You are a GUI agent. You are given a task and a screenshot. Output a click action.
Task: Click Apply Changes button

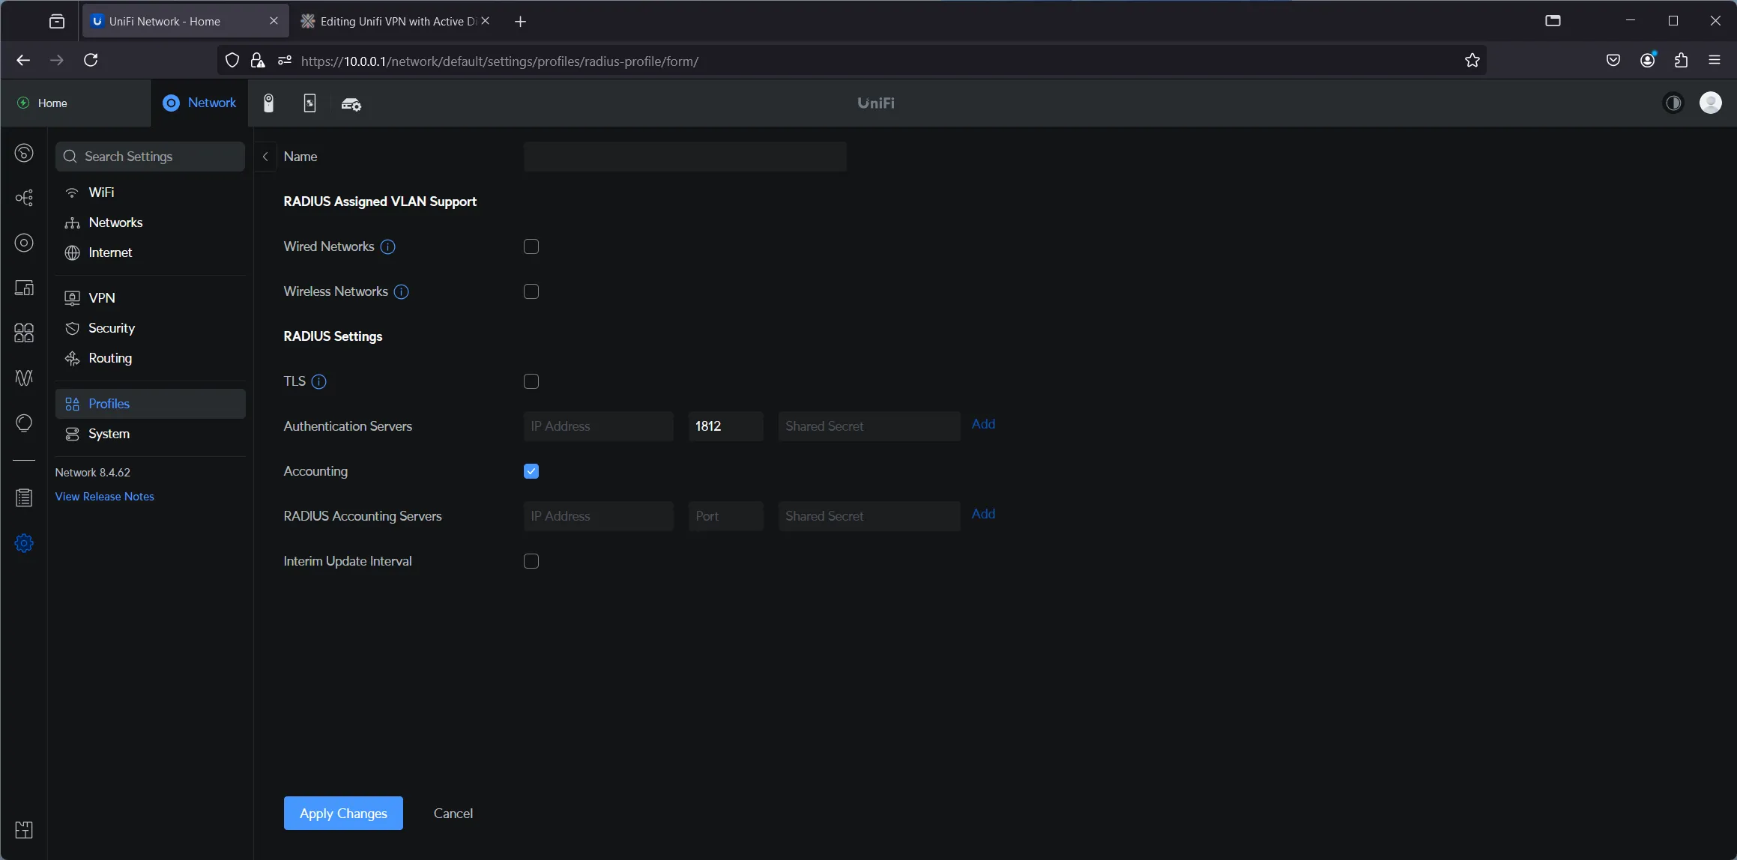(x=343, y=814)
